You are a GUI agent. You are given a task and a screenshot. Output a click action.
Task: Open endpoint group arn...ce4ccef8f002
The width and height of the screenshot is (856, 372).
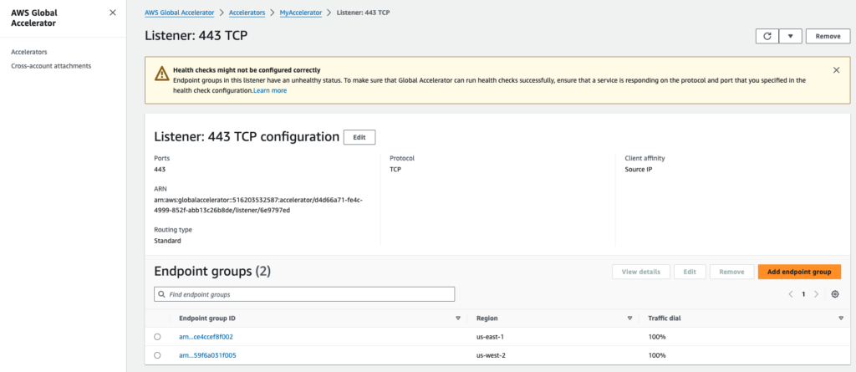point(206,337)
